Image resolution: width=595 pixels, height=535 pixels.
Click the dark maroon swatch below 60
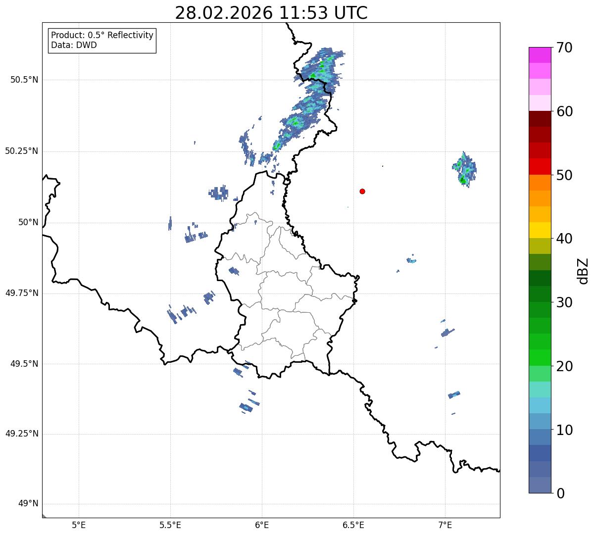click(540, 119)
